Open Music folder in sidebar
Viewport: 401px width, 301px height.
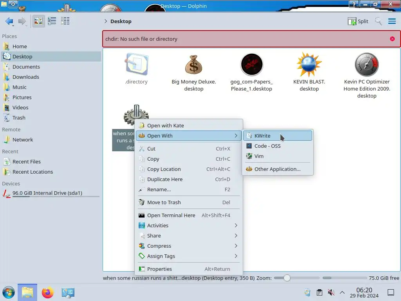click(x=51, y=87)
